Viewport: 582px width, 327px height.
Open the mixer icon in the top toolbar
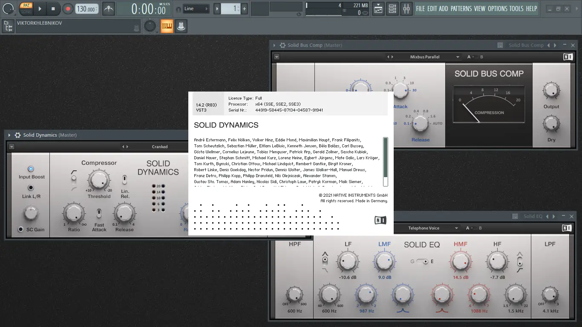click(407, 9)
